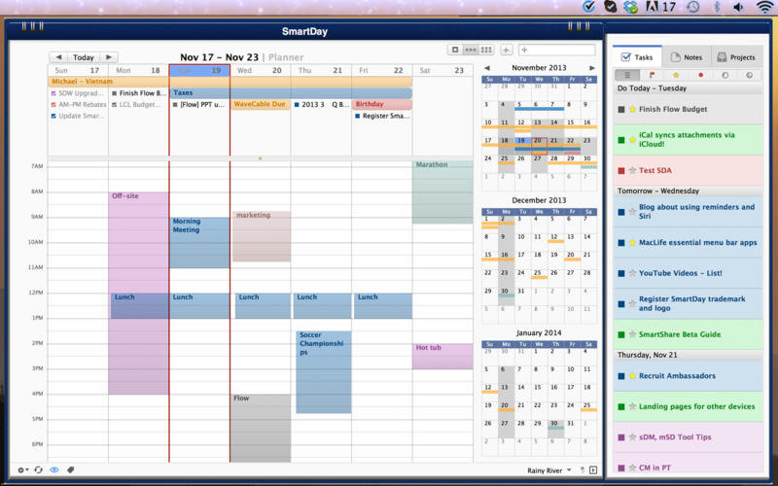Open the Off-site event on Monday
The image size is (778, 486).
tap(138, 294)
